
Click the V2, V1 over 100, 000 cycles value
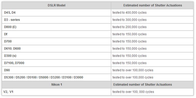click(x=152, y=92)
